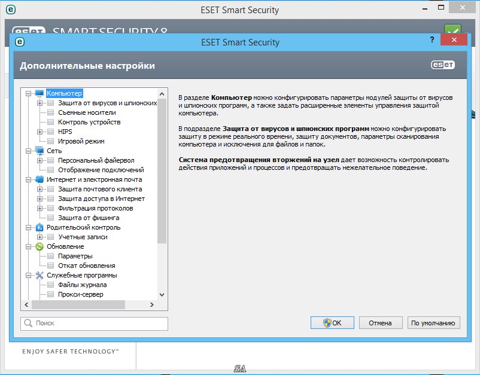Click the page icon beside Параметры
The image size is (480, 375).
pyautogui.click(x=51, y=256)
